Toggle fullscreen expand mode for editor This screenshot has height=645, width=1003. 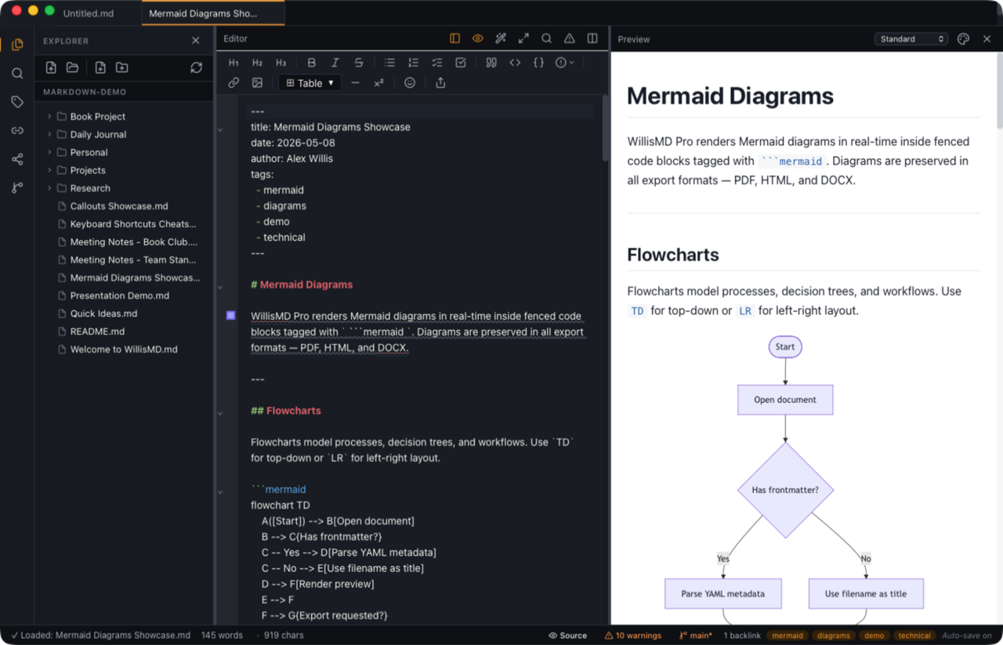[523, 38]
